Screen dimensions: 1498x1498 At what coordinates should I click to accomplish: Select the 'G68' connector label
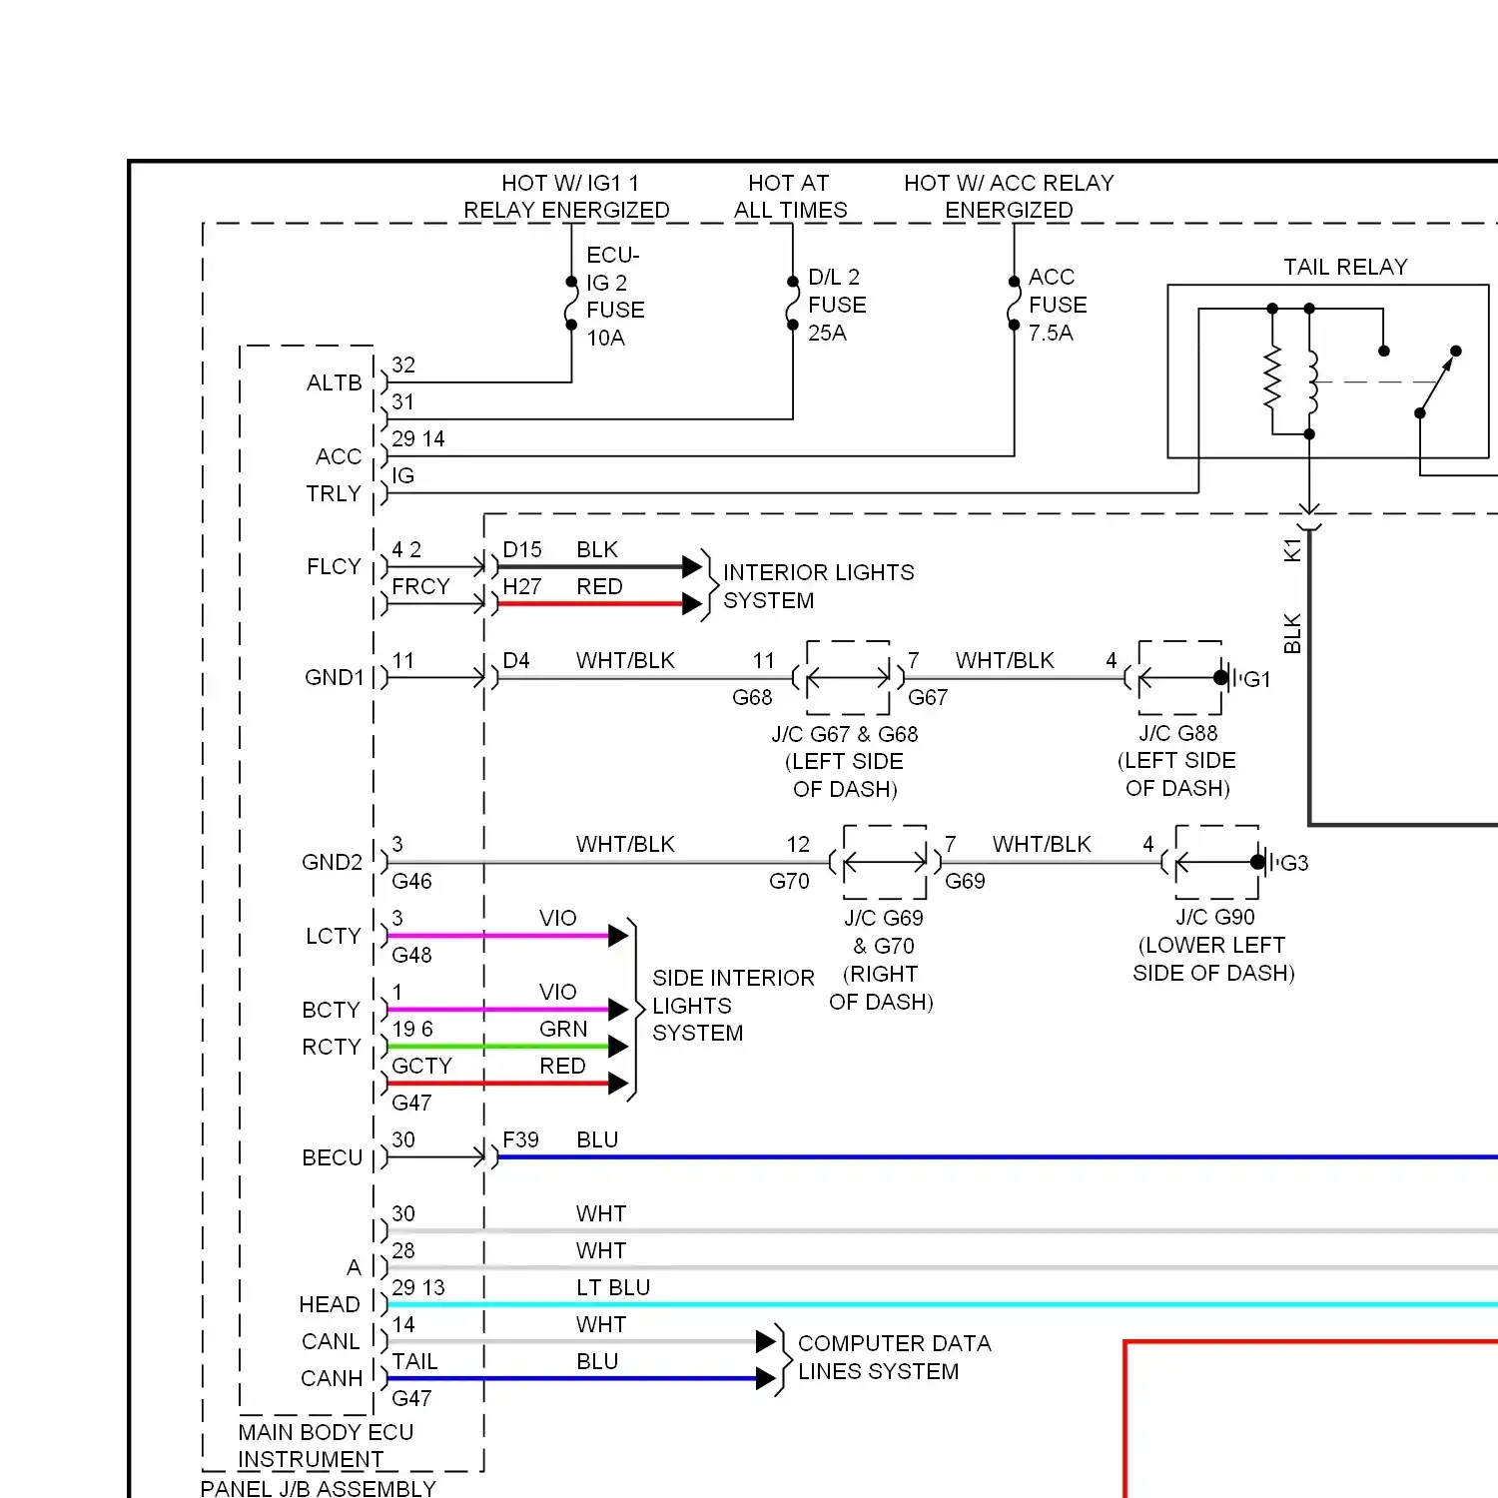coord(752,698)
